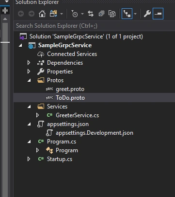Image resolution: width=175 pixels, height=197 pixels.
Task: Click JSON icon beside appsettings.json
Action: (x=41, y=124)
